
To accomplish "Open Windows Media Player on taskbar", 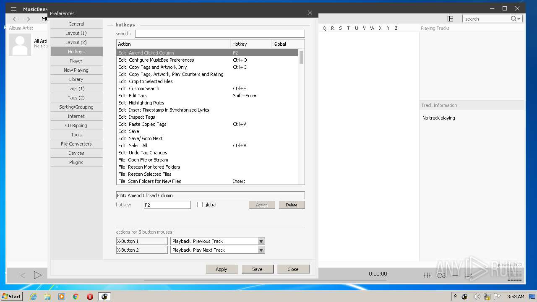I will 62,297.
